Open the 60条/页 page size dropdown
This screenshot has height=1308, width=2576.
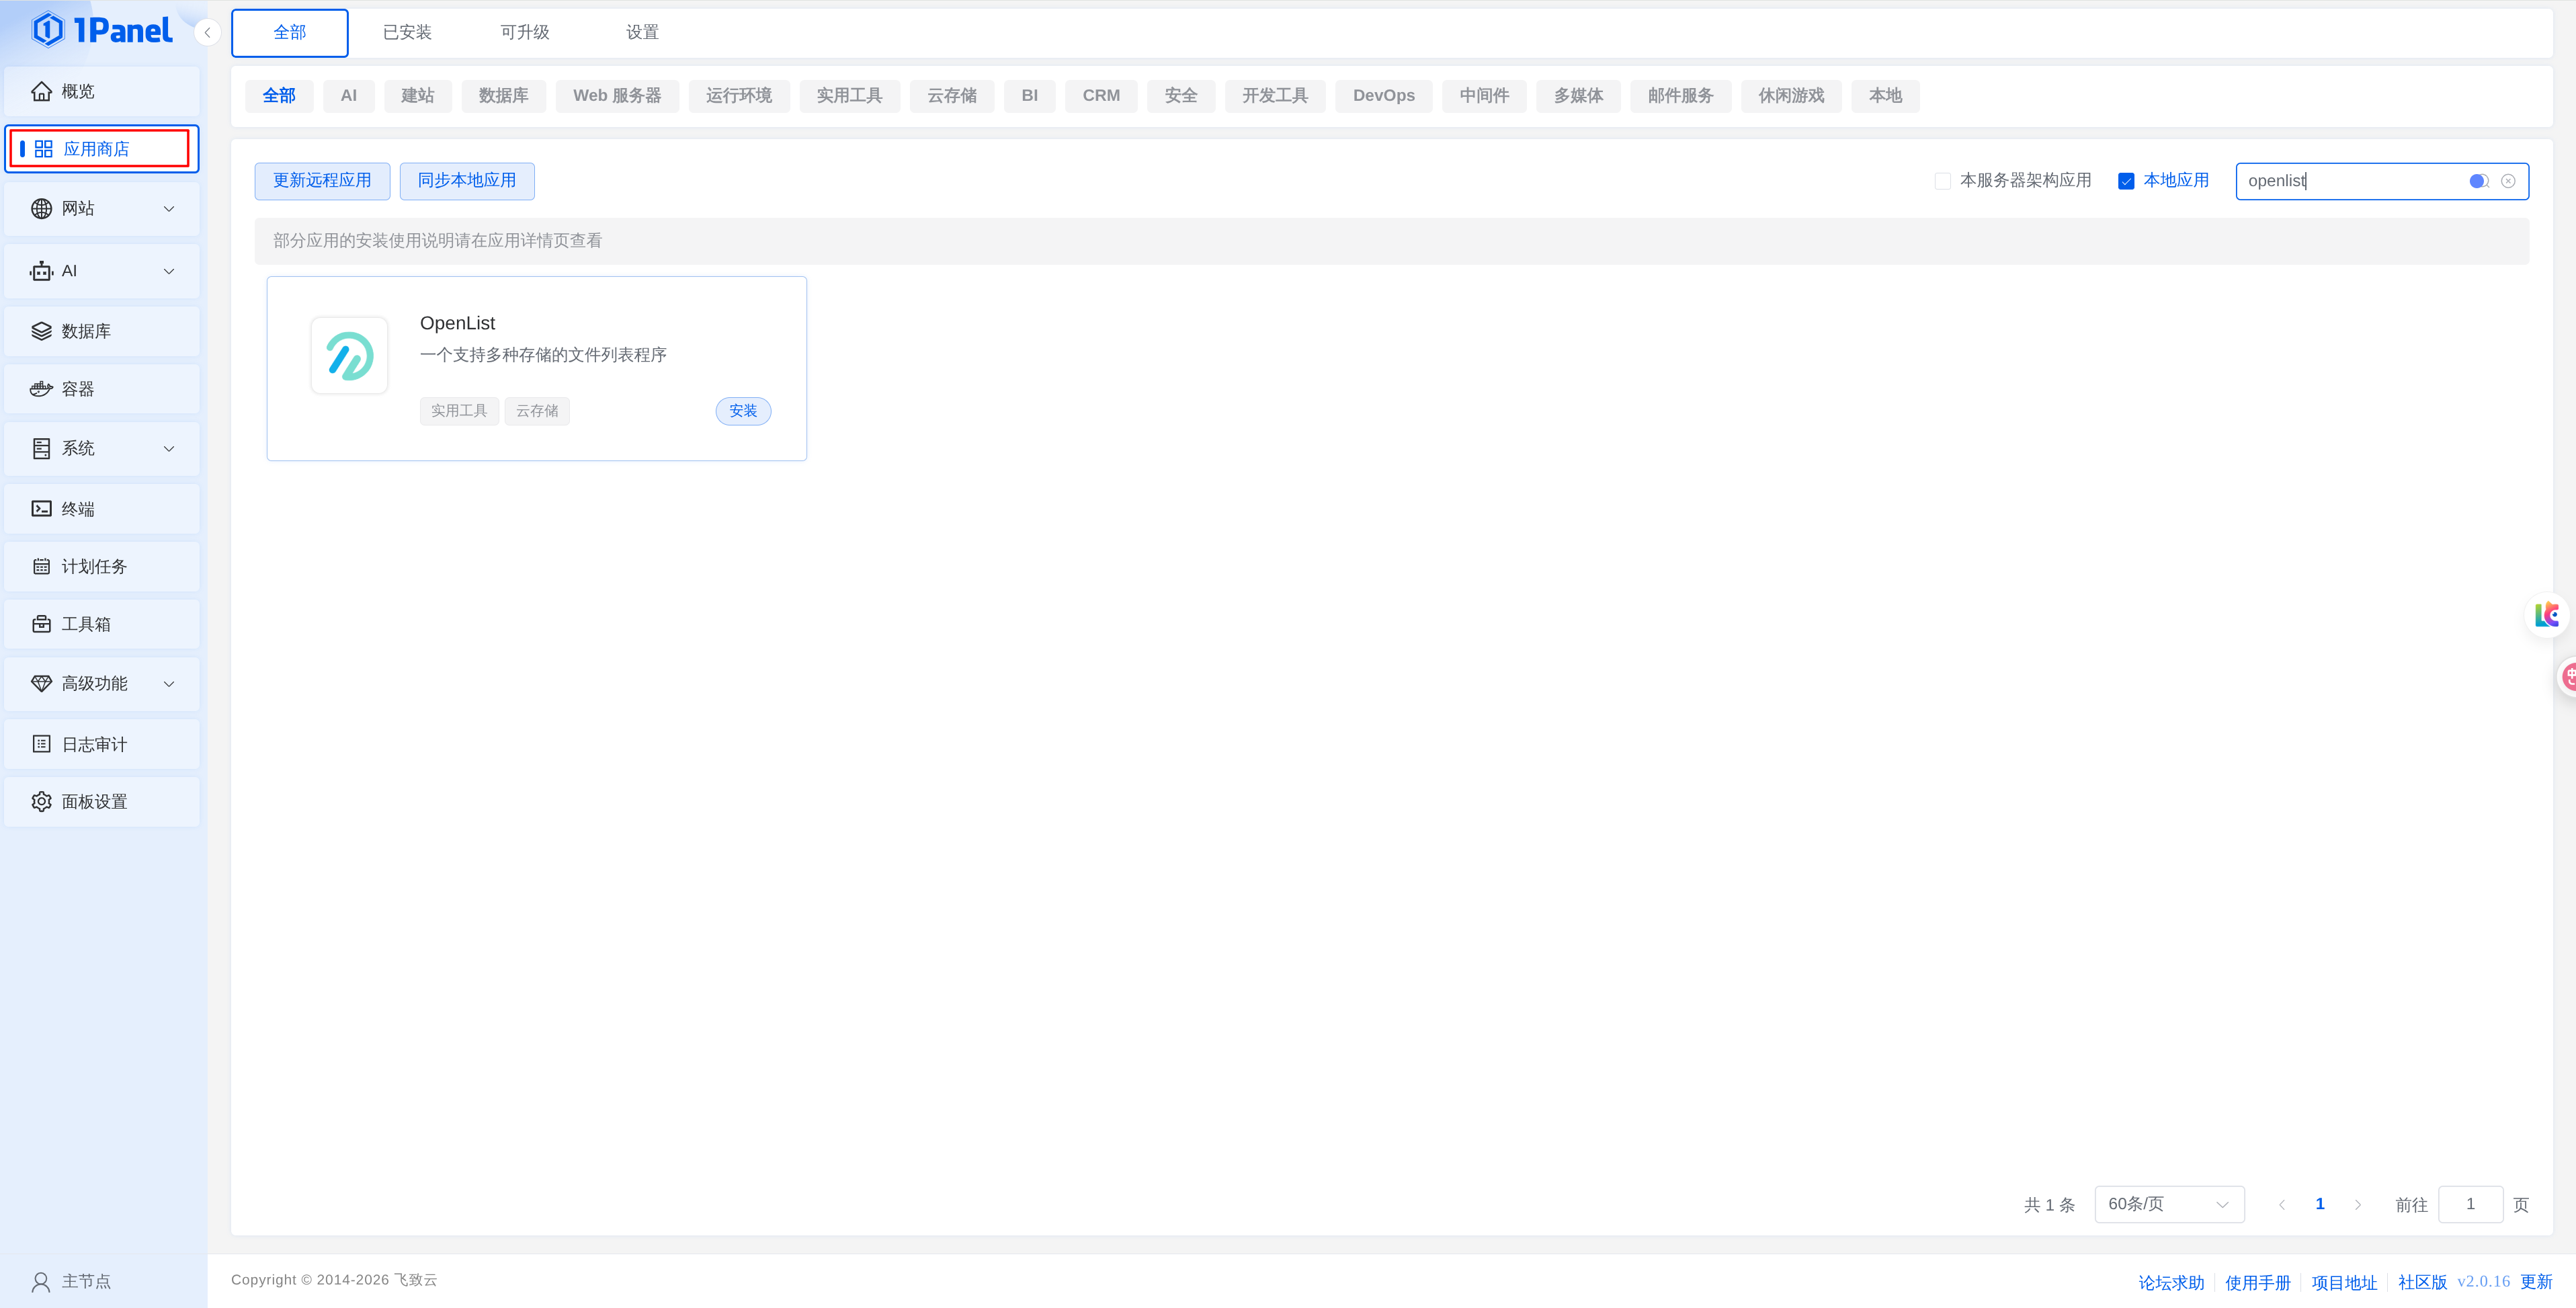[2169, 1204]
